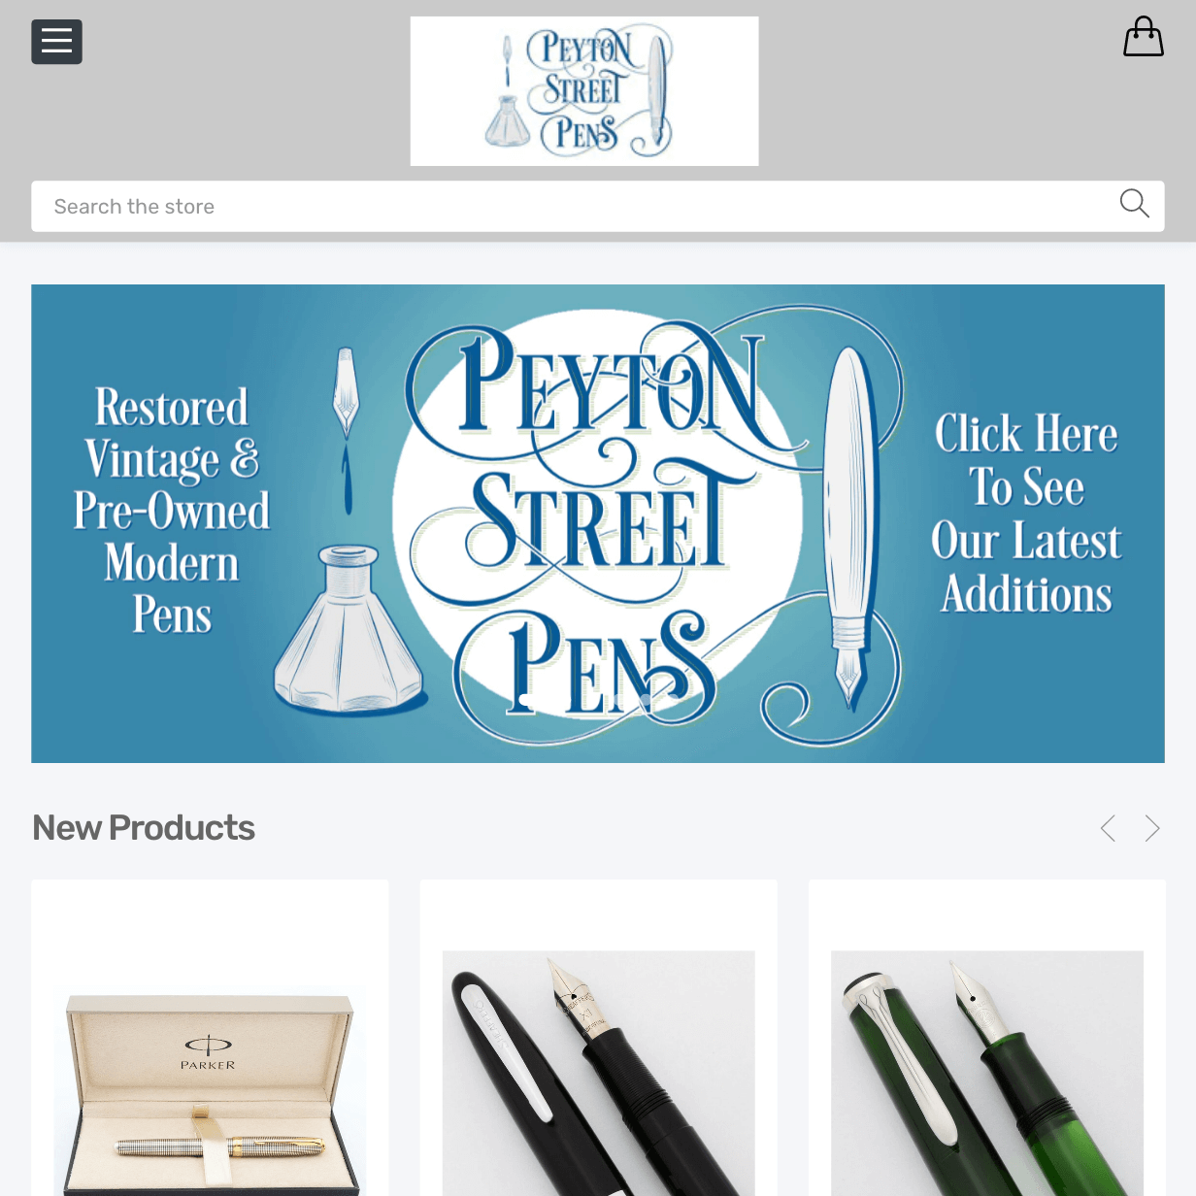Click the Peyton Street Pens header logo

tap(584, 91)
